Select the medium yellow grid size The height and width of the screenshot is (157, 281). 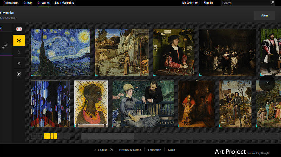(50, 136)
